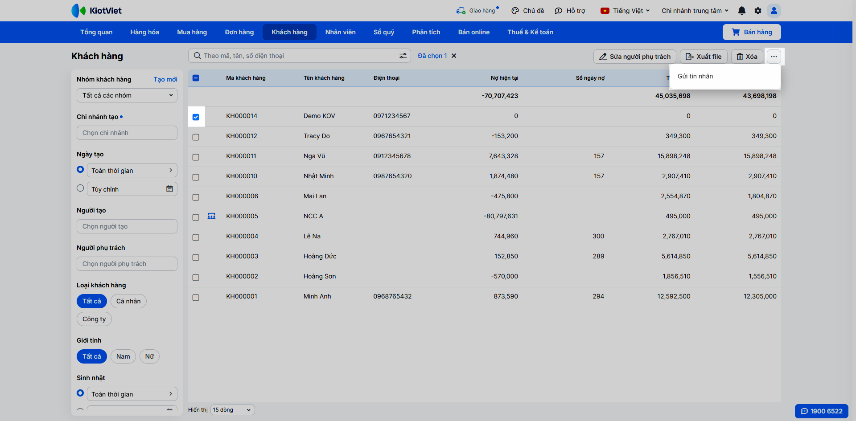Screen dimensions: 856x421
Task: Open the Tùy chỉnh calendar icon
Action: pos(169,189)
